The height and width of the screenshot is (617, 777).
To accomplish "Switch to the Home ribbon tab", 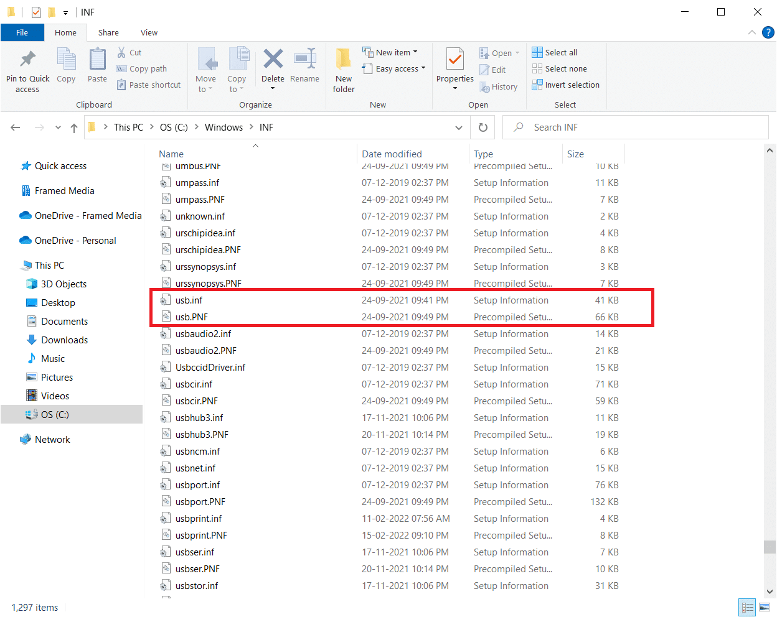I will 65,32.
